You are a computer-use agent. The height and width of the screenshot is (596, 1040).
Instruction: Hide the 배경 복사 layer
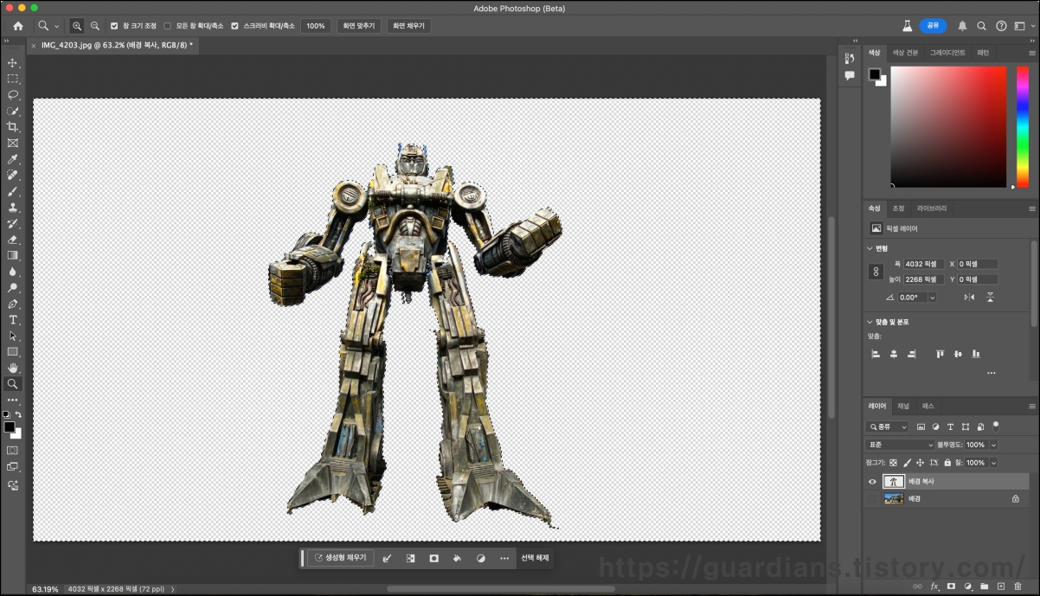coord(872,482)
